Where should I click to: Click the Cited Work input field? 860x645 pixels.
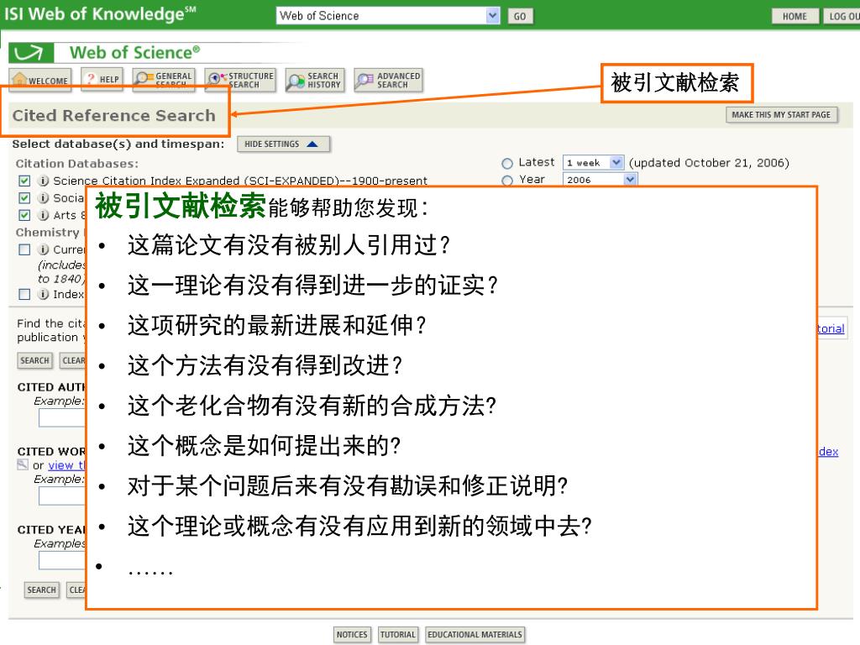pos(62,496)
